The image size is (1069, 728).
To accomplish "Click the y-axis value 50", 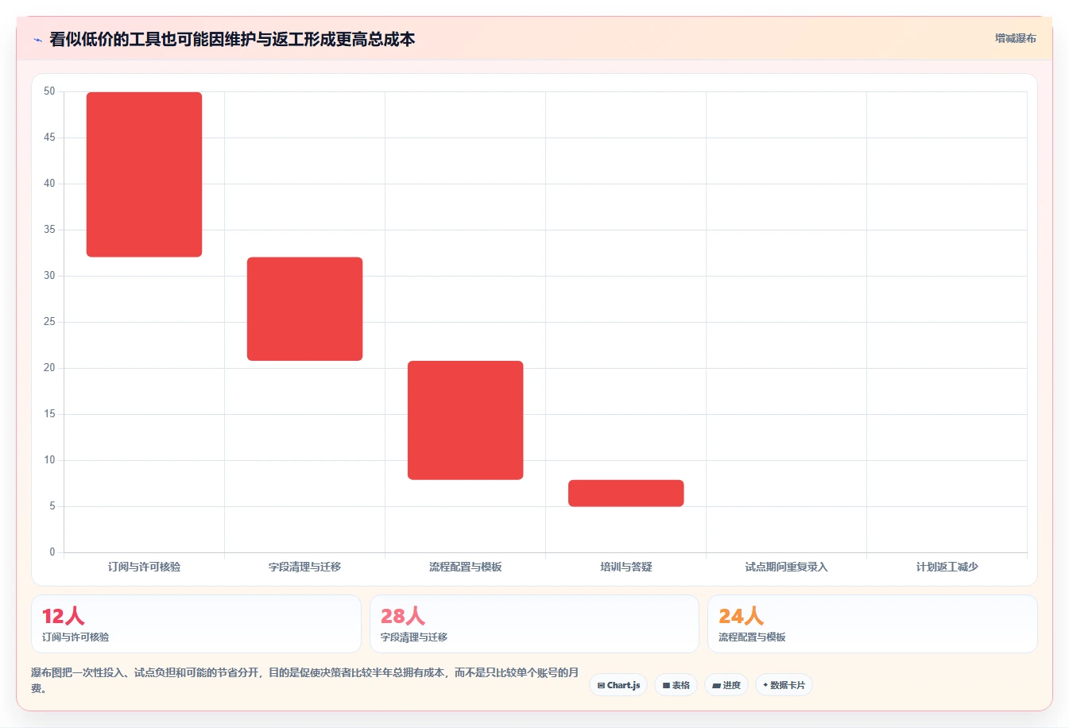I will click(49, 91).
